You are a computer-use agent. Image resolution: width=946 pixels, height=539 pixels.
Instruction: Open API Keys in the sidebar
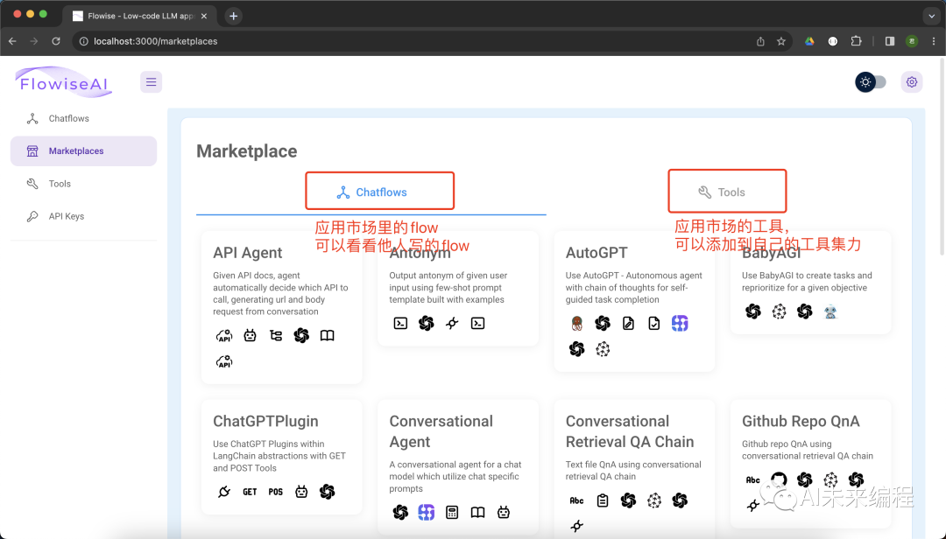point(83,216)
